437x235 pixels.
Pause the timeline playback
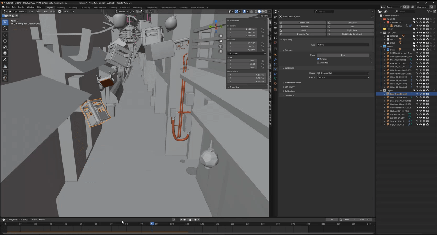190,220
